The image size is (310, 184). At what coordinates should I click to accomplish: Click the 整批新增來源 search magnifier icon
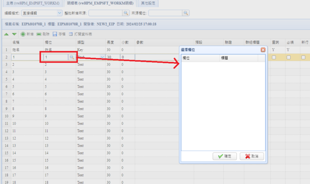[126, 13]
